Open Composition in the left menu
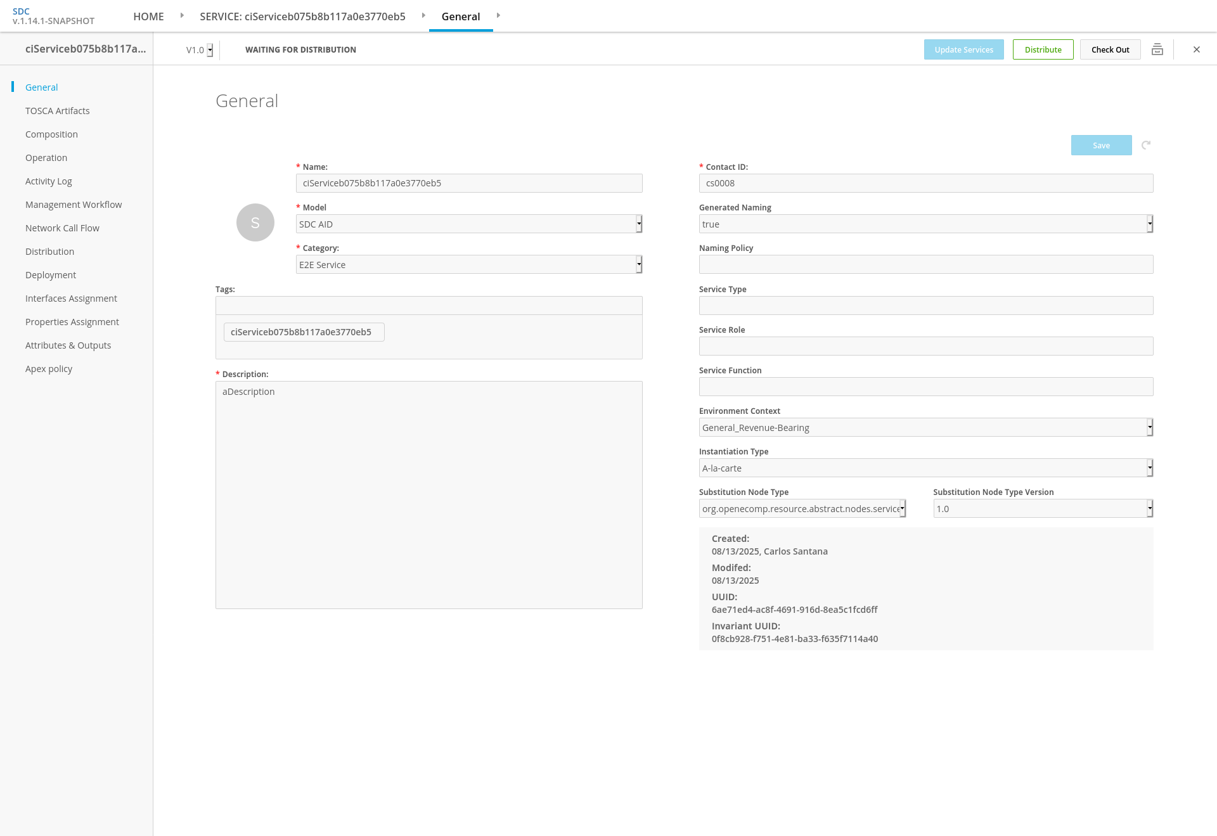 (51, 134)
